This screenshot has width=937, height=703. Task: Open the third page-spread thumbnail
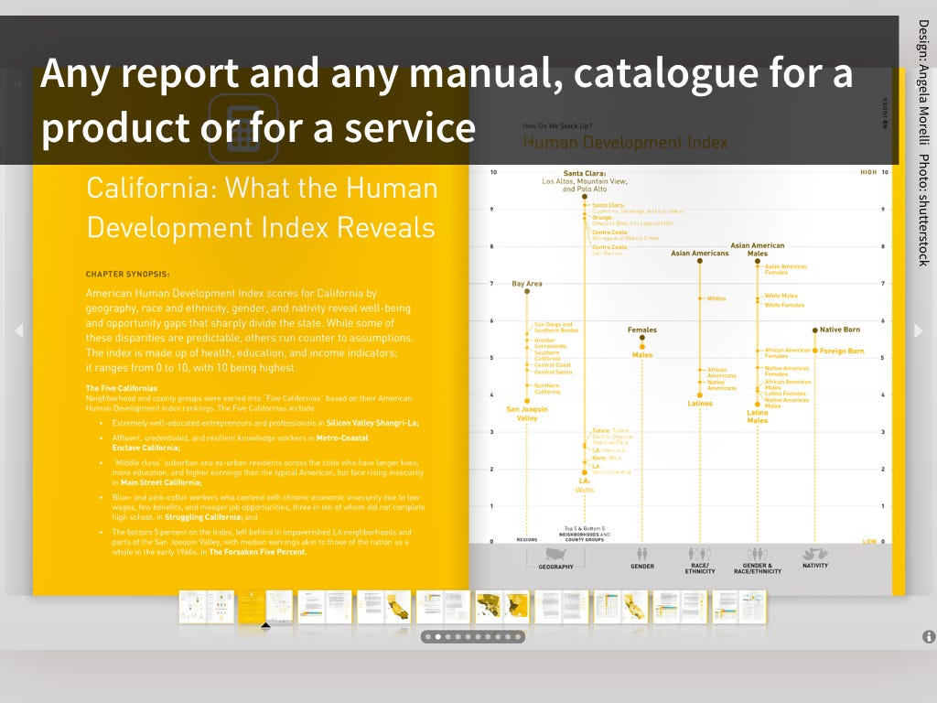click(325, 607)
